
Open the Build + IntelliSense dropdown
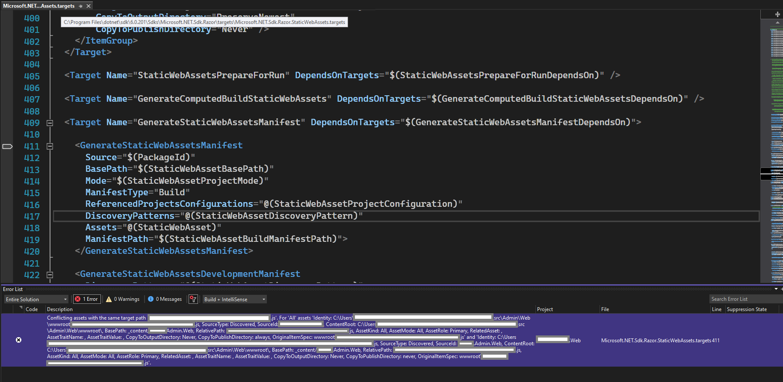click(235, 300)
